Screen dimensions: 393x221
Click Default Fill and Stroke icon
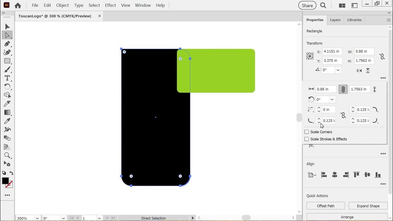(4, 173)
